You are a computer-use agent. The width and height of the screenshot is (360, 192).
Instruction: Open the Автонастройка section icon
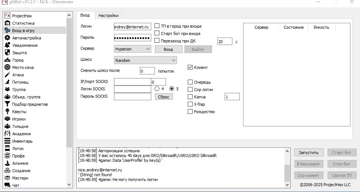7,38
